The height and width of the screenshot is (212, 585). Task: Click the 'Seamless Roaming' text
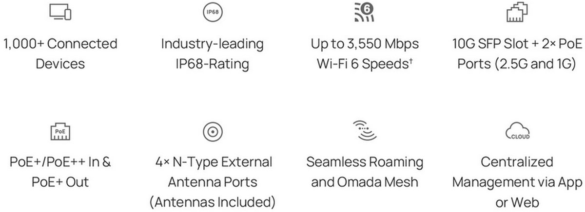tap(365, 162)
